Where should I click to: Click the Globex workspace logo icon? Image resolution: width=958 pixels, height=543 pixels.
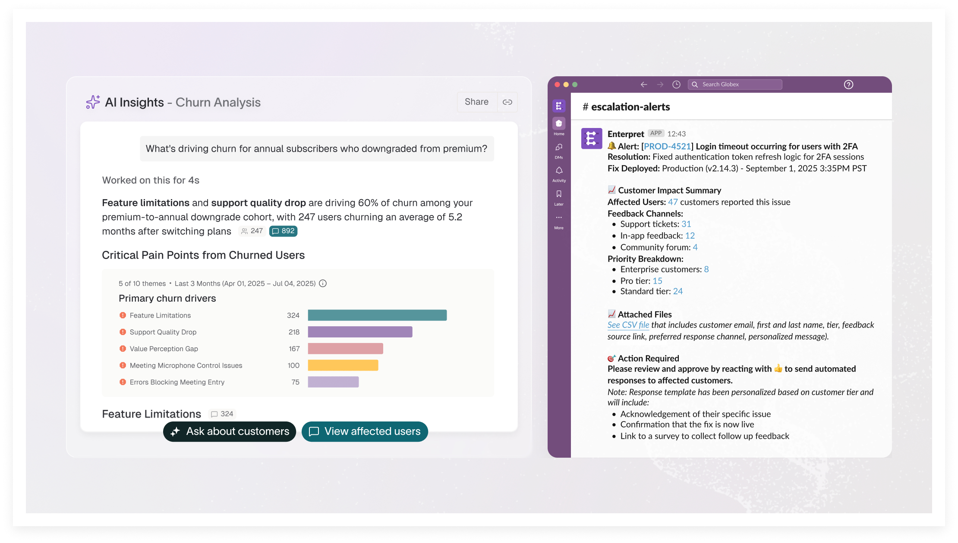pos(559,106)
